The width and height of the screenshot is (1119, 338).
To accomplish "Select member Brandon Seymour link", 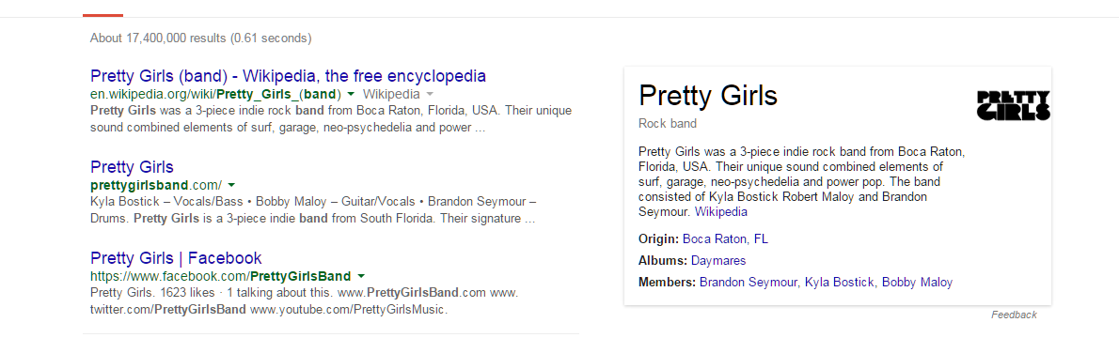I will [749, 283].
